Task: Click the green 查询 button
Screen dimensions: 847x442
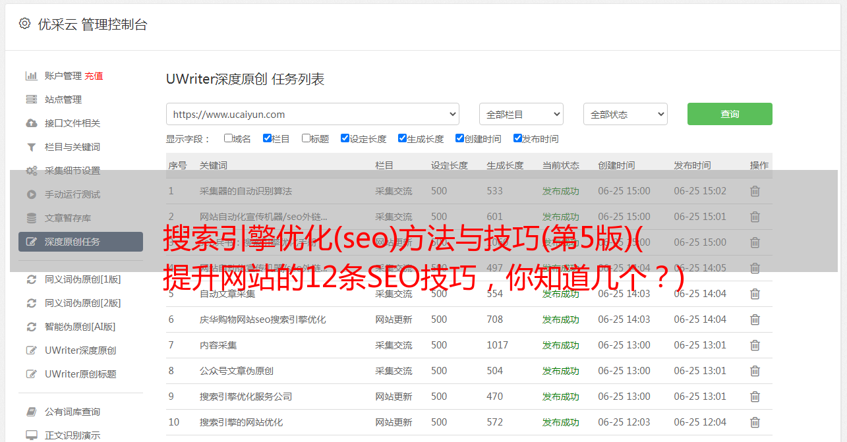Action: (x=730, y=114)
